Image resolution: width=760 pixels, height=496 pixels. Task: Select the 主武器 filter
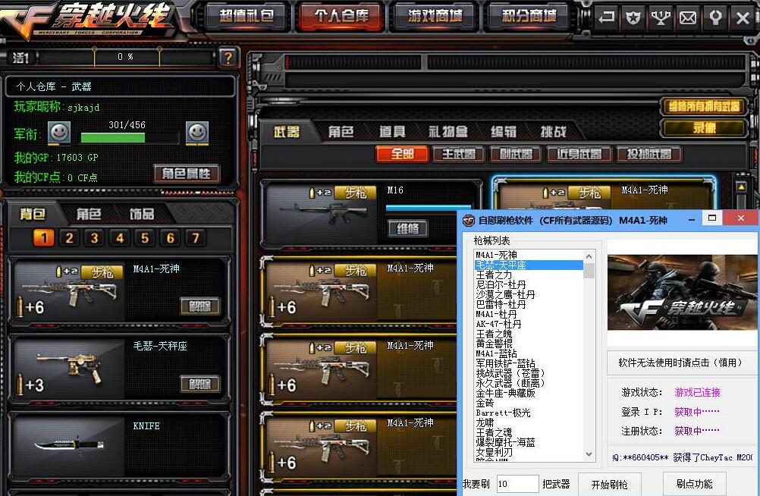pyautogui.click(x=459, y=154)
